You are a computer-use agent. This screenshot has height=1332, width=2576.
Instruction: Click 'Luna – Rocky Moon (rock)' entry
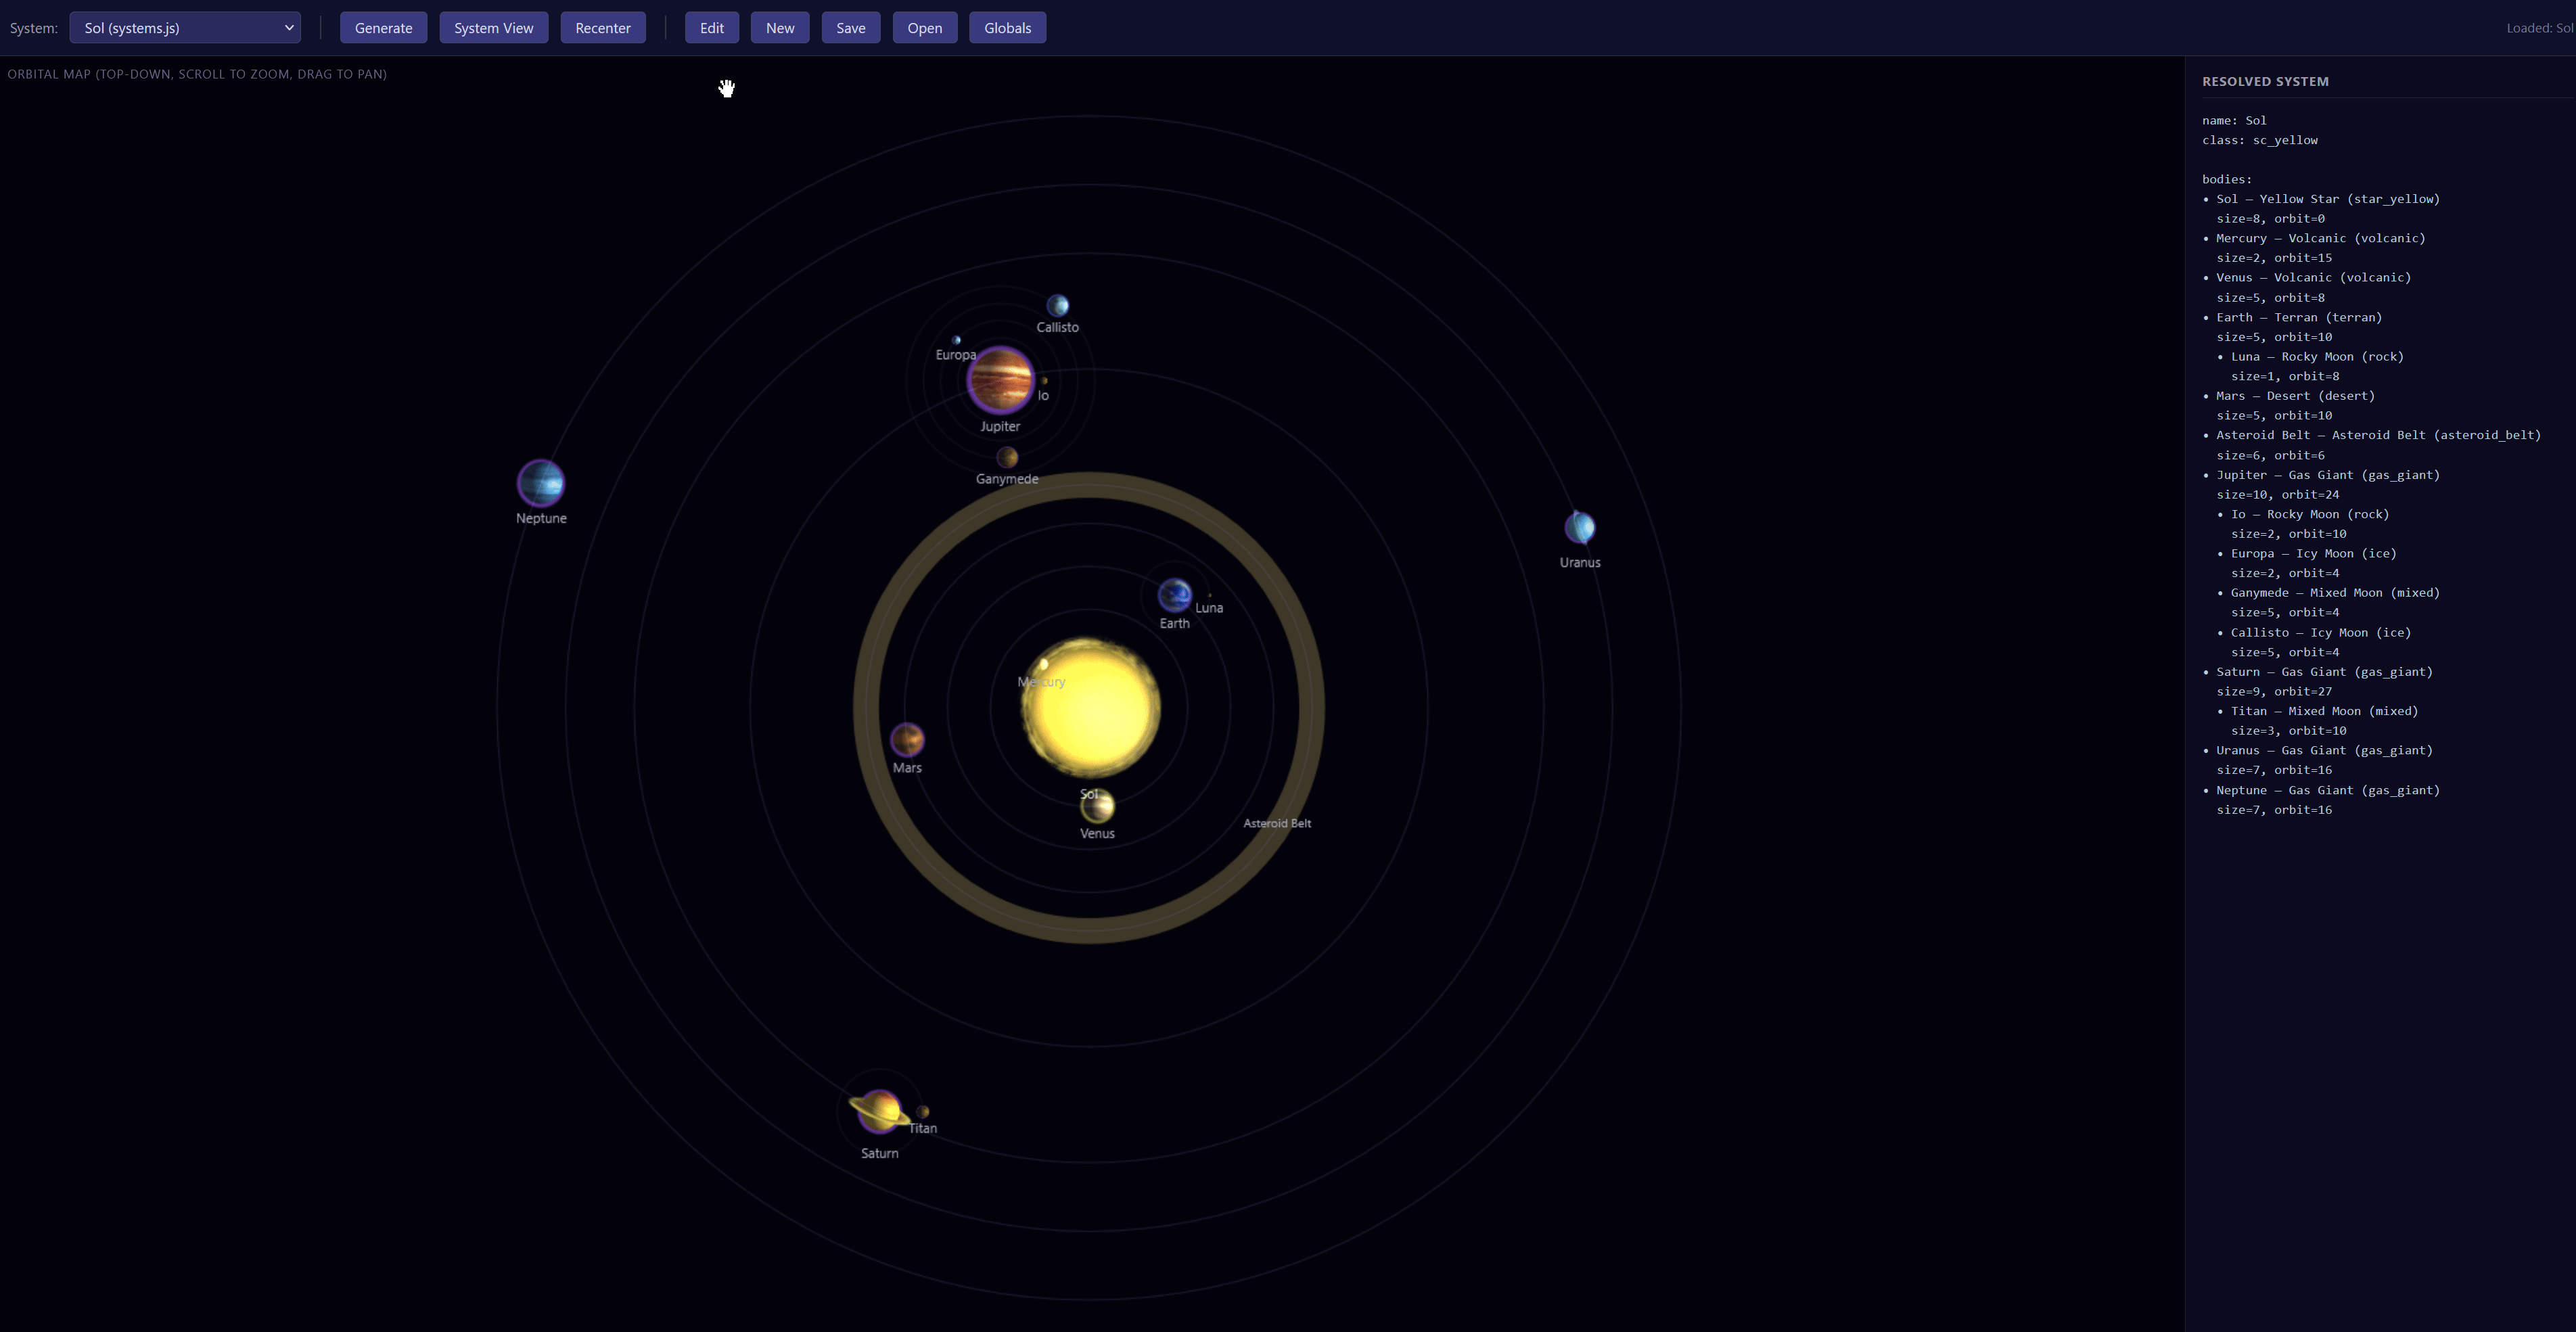click(2317, 357)
